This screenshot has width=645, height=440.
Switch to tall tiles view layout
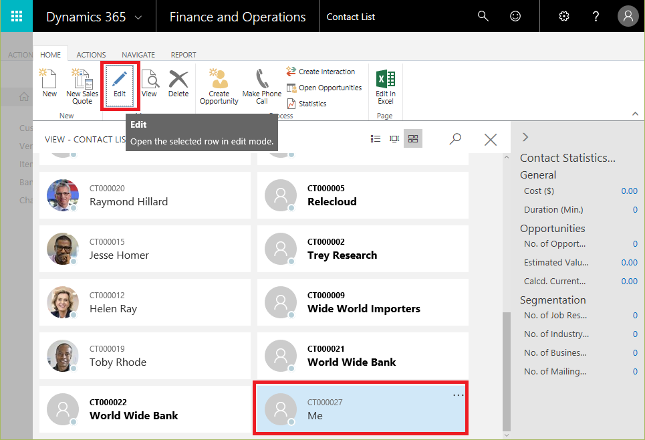pos(394,138)
